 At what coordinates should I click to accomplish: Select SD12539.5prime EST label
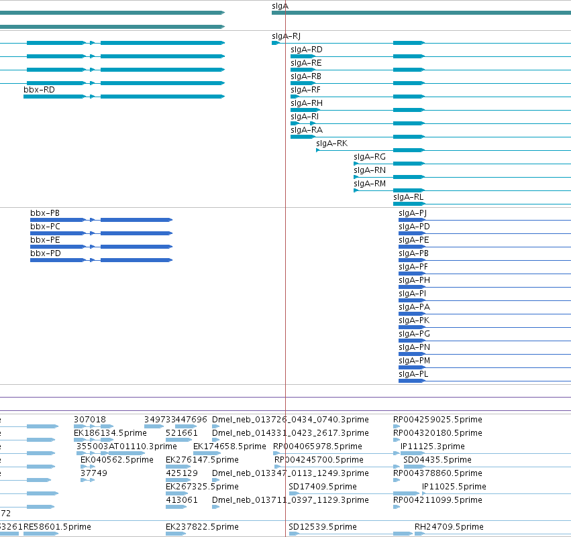pos(323,527)
